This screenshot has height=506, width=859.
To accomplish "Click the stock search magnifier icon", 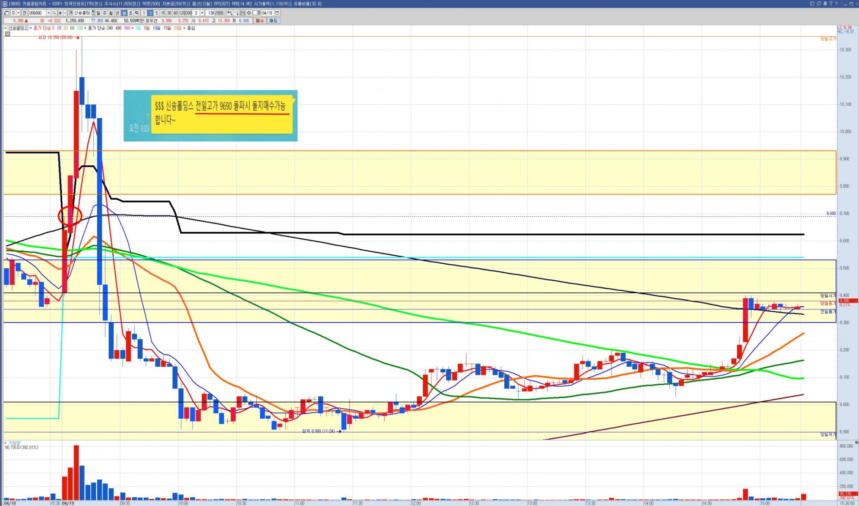I will click(54, 13).
